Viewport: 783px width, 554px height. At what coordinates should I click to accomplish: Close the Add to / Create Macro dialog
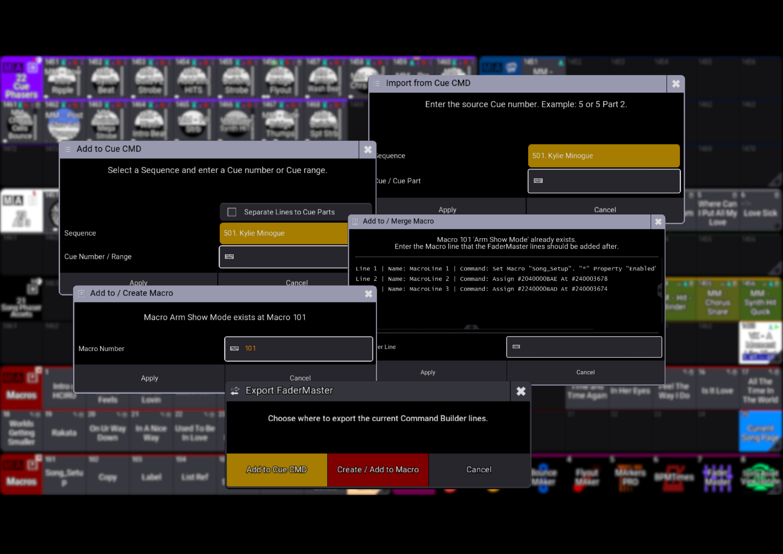pyautogui.click(x=368, y=293)
